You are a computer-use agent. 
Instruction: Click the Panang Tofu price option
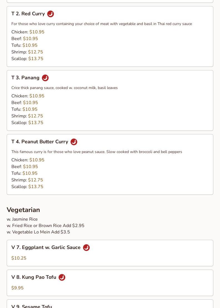point(24,109)
